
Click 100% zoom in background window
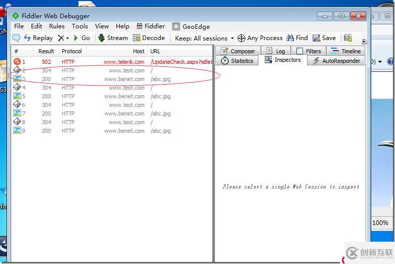(380, 223)
